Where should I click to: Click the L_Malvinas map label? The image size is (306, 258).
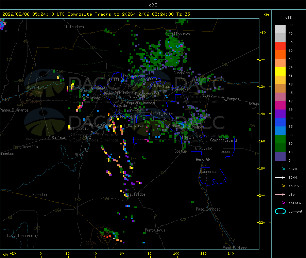(134, 126)
